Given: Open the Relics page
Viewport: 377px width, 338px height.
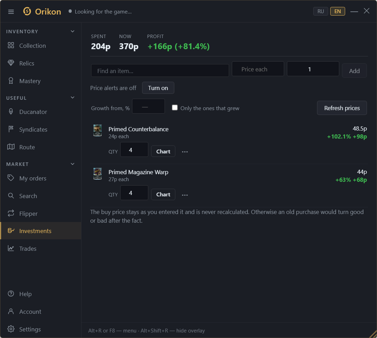Looking at the screenshot, I should pos(41,63).
